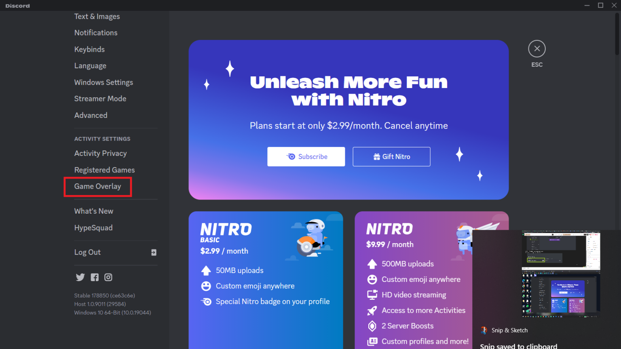Click the Twitter icon in sidebar
621x349 pixels.
tap(80, 277)
